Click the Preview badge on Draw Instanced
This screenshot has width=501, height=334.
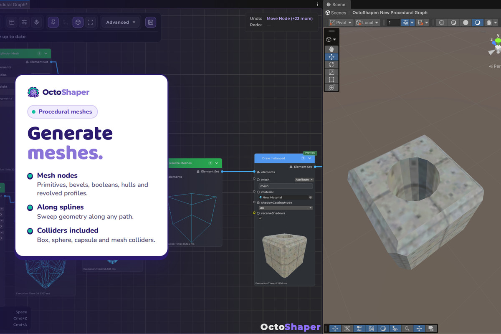coord(310,153)
